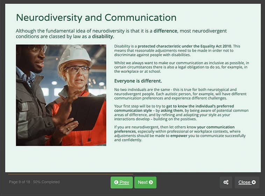
Task: Click the '50% Completed' status text
Action: (46, 182)
